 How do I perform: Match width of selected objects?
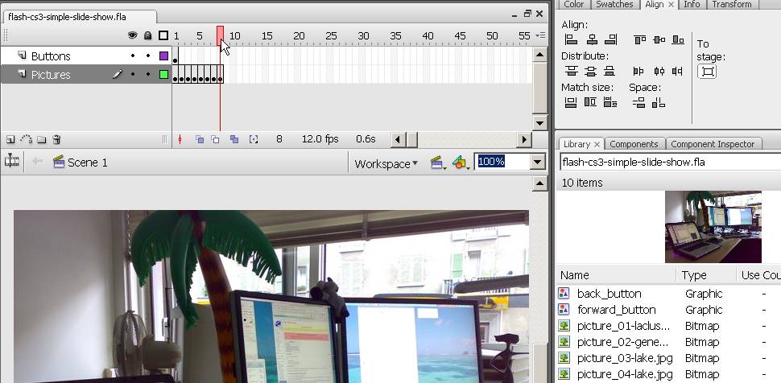[571, 103]
